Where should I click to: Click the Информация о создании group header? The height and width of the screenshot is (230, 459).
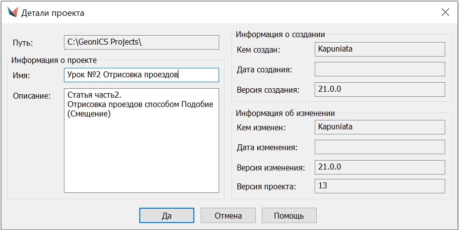pos(280,35)
